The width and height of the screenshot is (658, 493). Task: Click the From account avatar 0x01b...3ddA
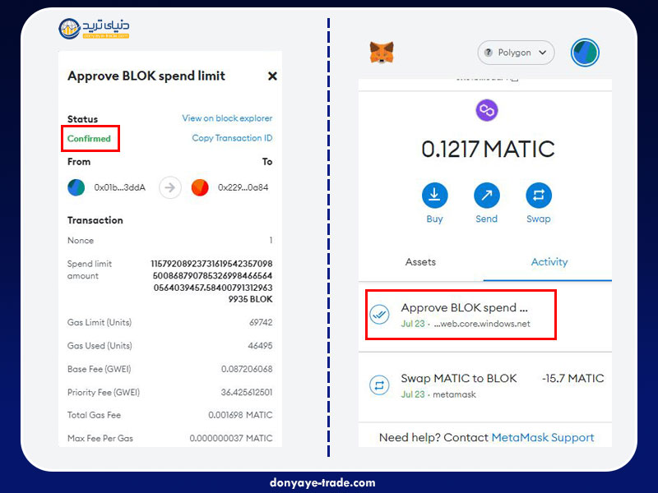[x=76, y=187]
